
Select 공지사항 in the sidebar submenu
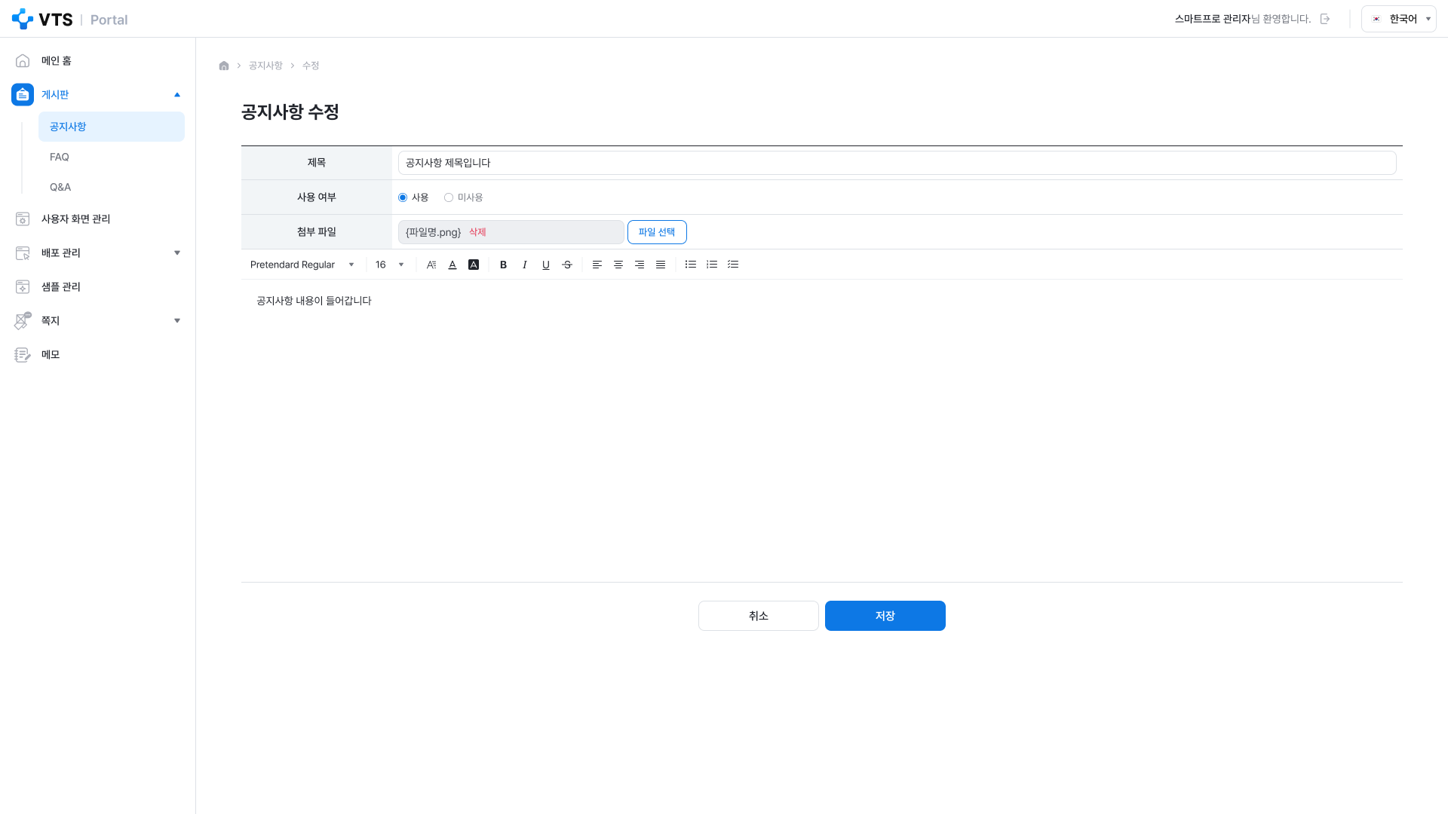point(112,127)
